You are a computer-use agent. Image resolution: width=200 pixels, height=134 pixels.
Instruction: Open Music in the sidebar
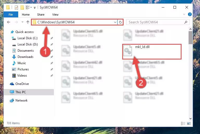(x=22, y=63)
